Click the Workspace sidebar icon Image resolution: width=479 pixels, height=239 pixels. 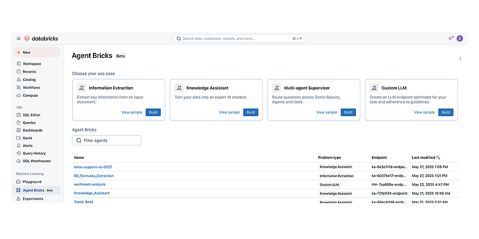pos(19,64)
